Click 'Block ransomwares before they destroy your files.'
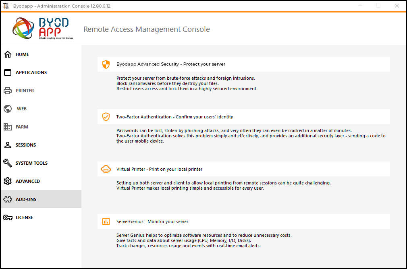Viewport: 407px width, 269px height. point(167,83)
